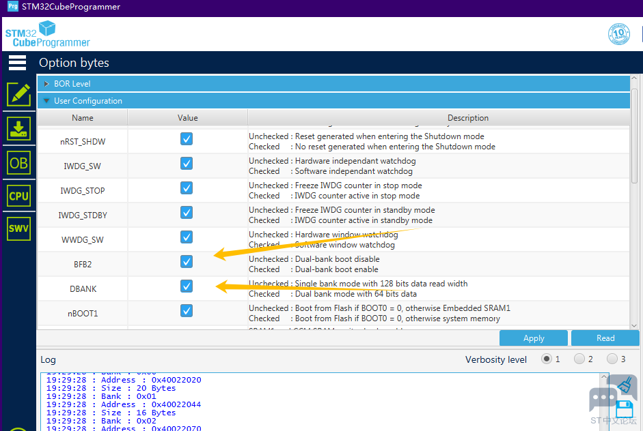Viewport: 643px width, 431px height.
Task: Select the IWDG_STOP name cell
Action: [x=83, y=191]
